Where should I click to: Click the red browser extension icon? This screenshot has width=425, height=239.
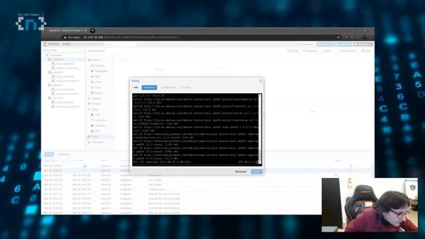[x=346, y=37]
